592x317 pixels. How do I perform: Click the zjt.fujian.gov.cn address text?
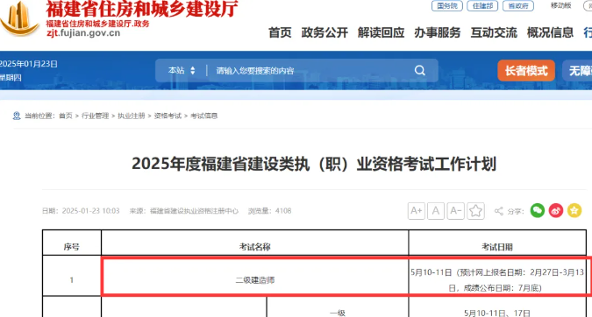[83, 32]
